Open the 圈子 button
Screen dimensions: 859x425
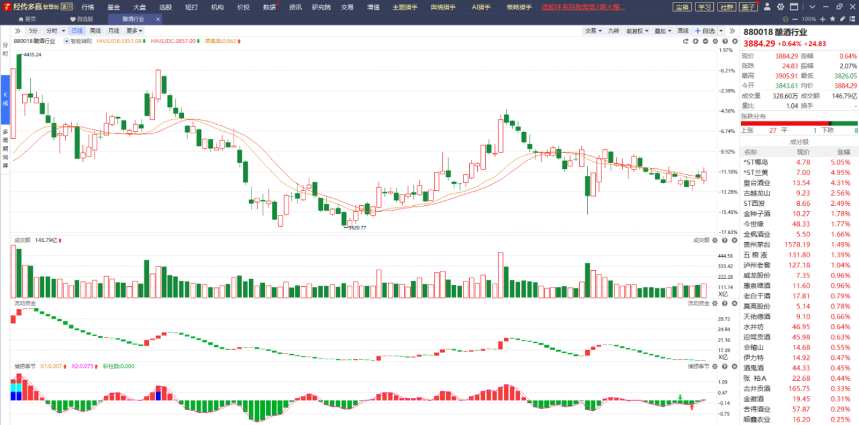(x=748, y=7)
